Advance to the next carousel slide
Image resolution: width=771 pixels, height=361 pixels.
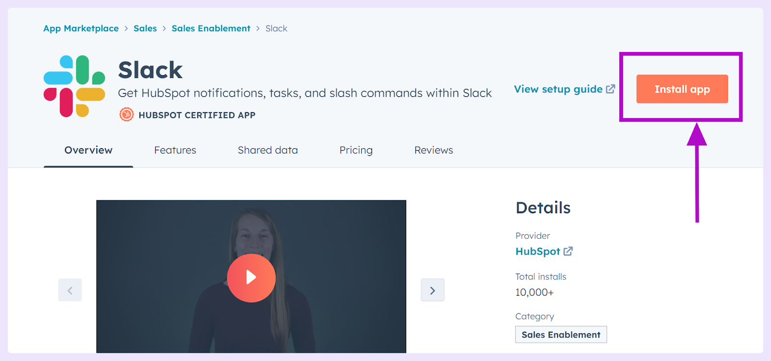click(x=433, y=290)
